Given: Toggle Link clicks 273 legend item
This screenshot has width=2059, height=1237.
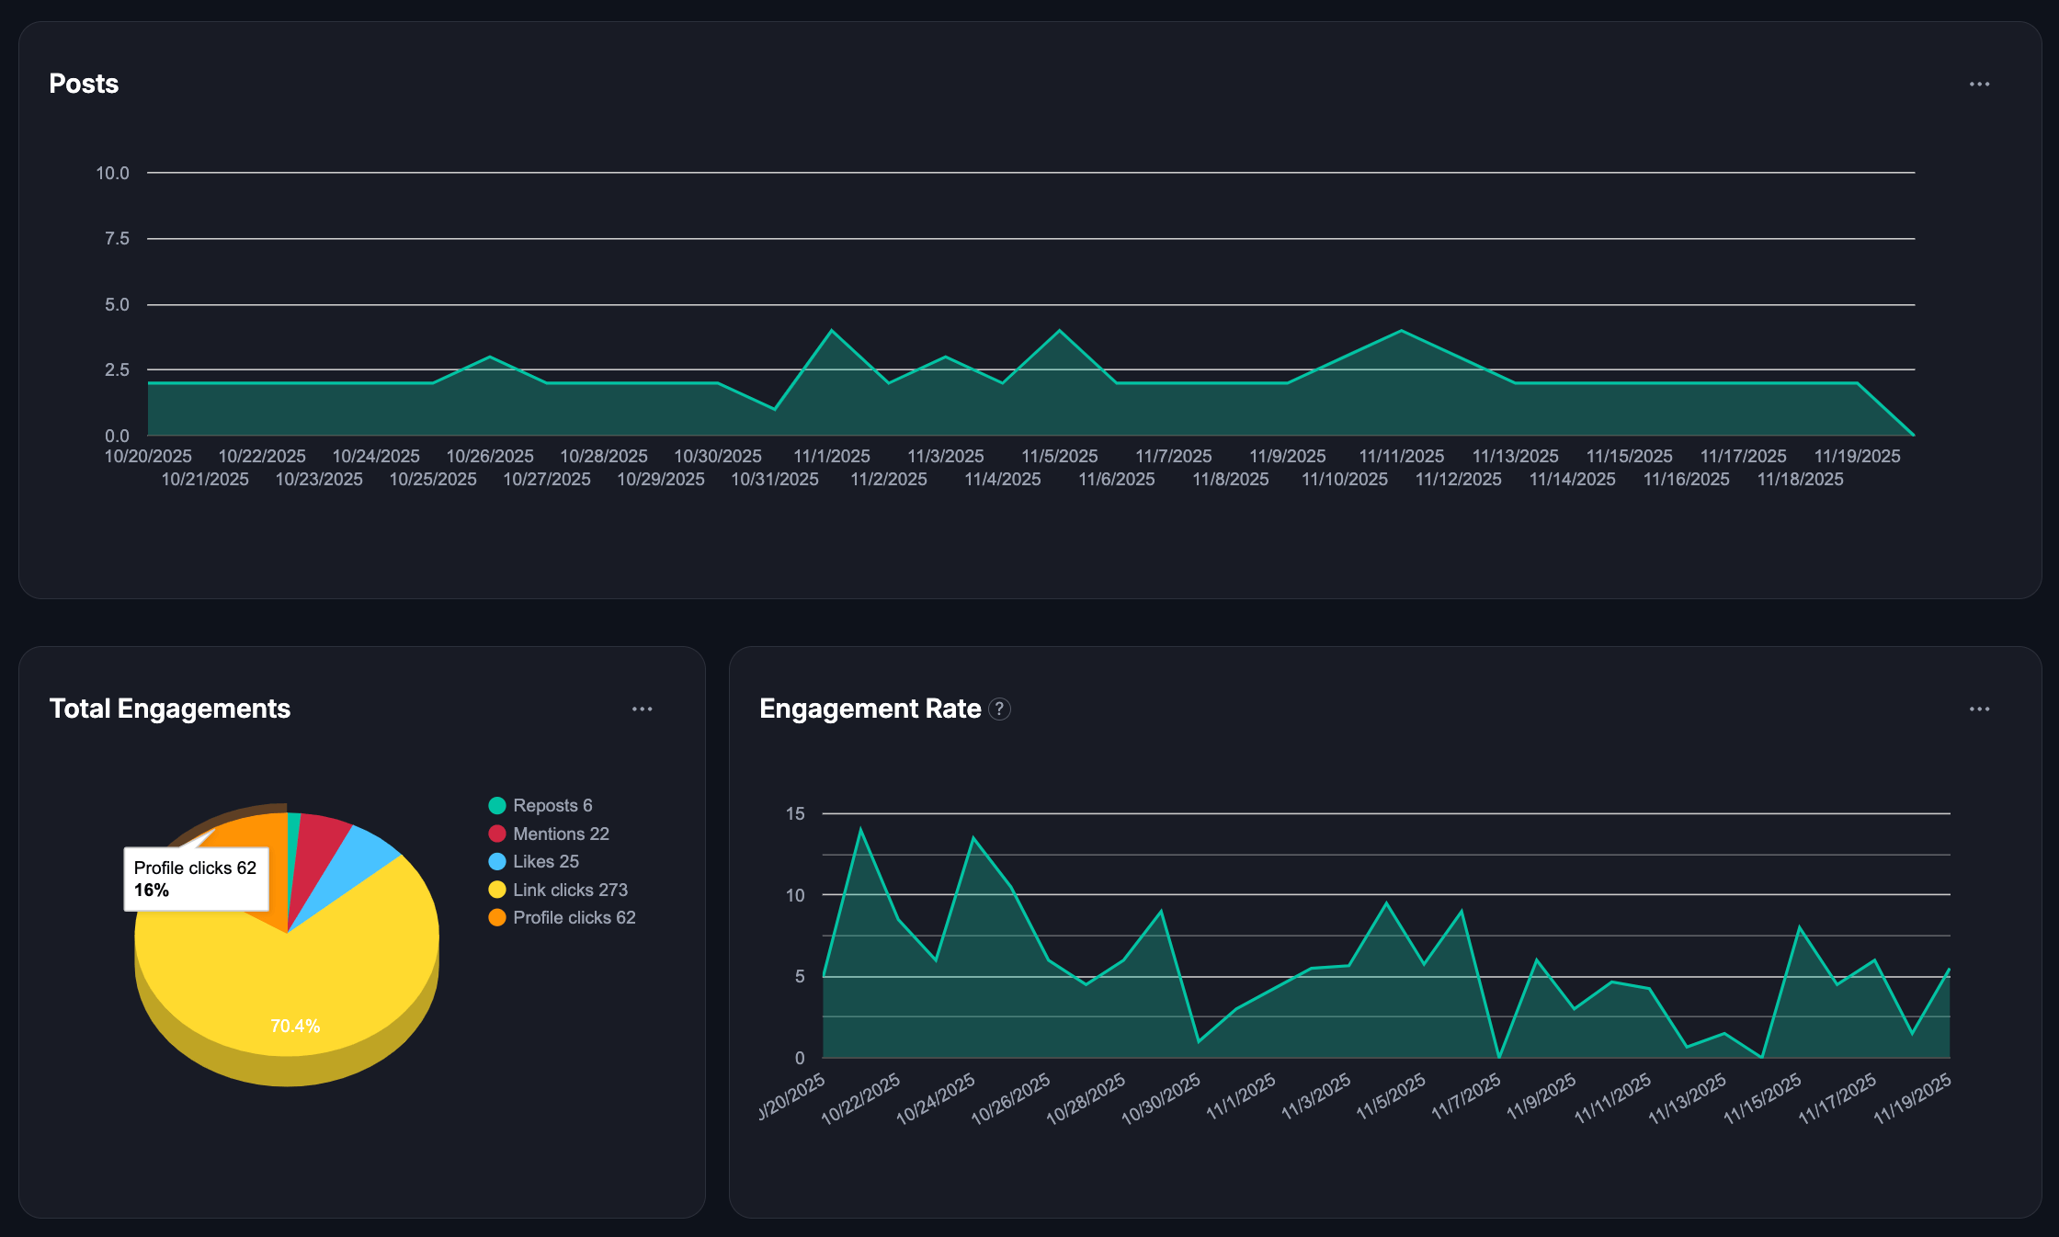Looking at the screenshot, I should [x=569, y=890].
